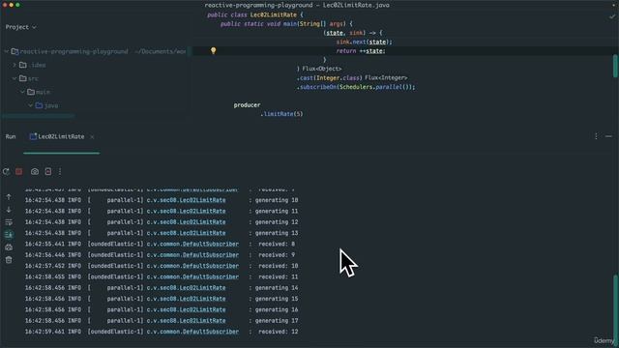Print the console output
The width and height of the screenshot is (619, 348).
click(x=9, y=247)
